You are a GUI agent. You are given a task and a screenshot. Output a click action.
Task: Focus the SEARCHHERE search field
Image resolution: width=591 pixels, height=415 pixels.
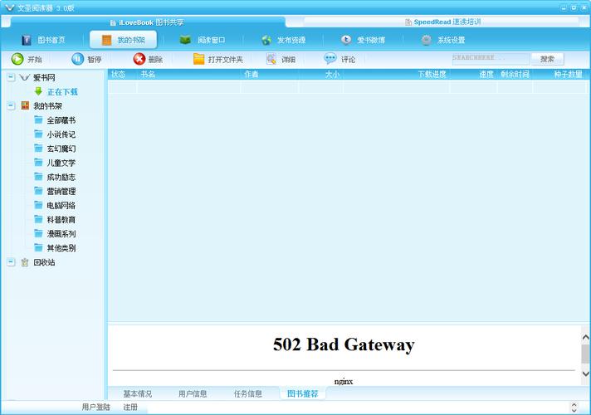click(491, 58)
